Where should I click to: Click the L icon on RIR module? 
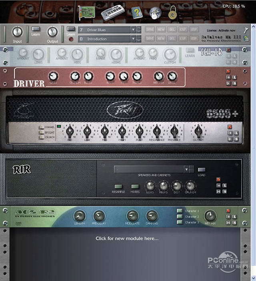pos(225,185)
